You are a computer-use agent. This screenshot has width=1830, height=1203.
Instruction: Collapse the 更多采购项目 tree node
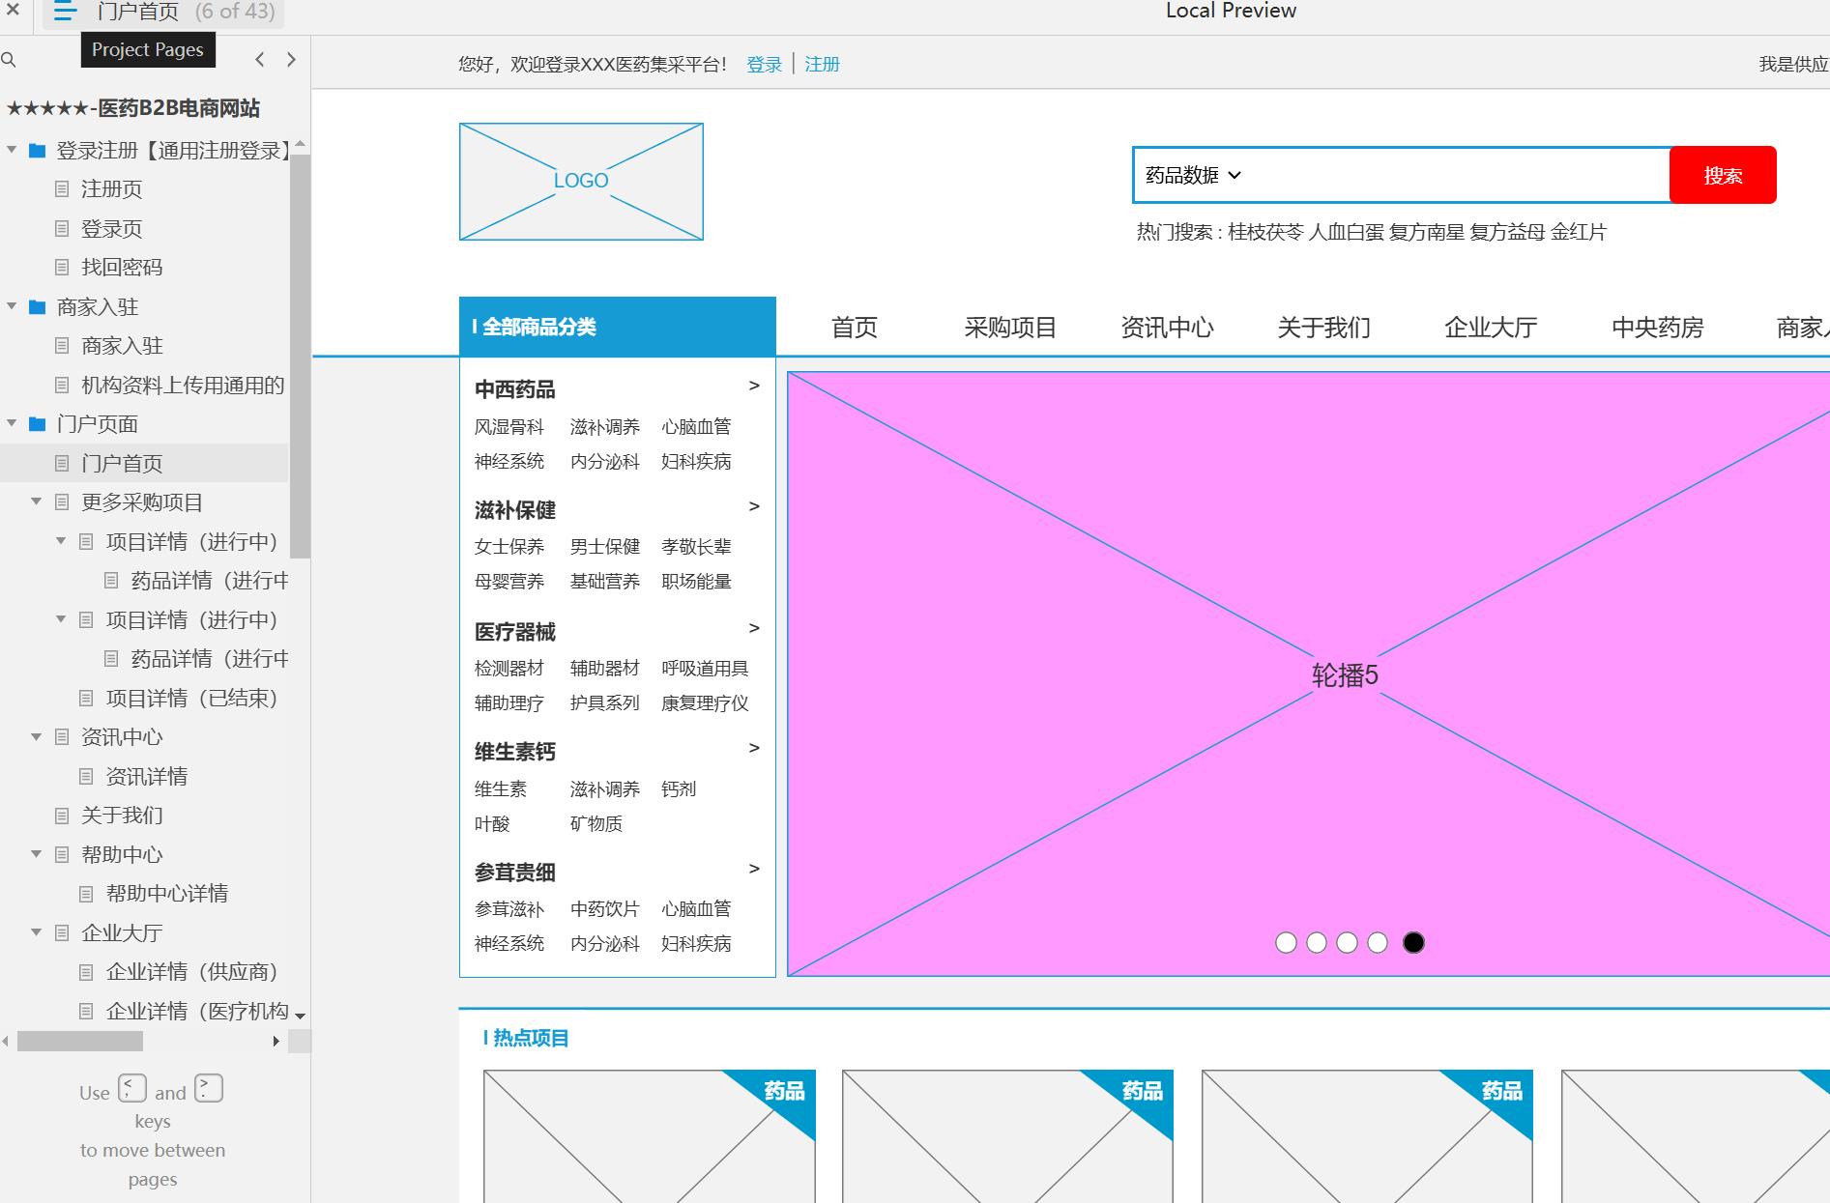(36, 501)
